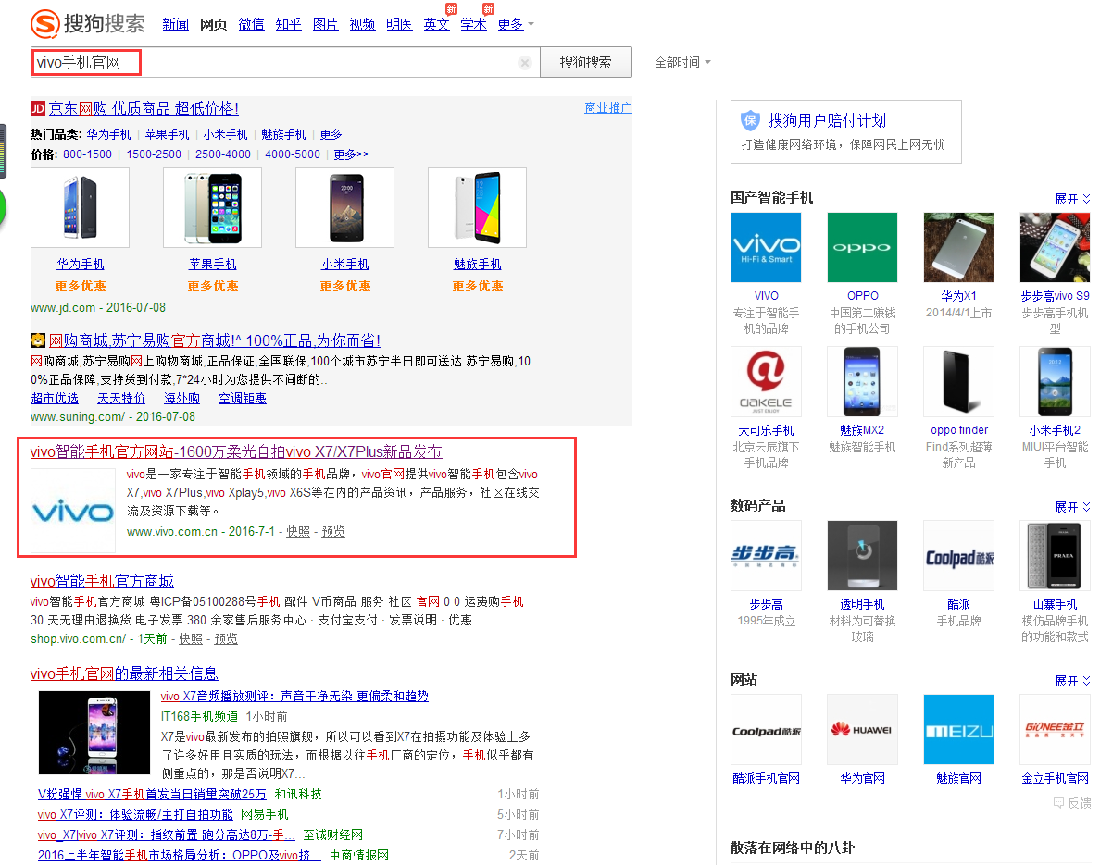Open the 商业推广 label link
The height and width of the screenshot is (865, 1100).
pyautogui.click(x=608, y=108)
